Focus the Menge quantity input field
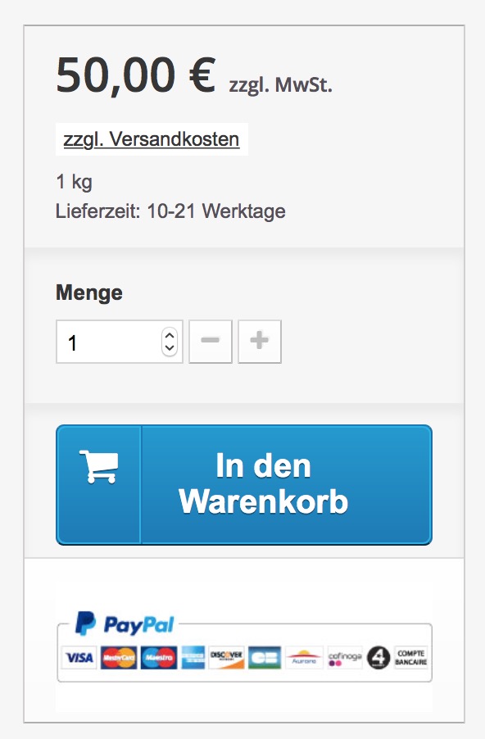 (x=120, y=342)
